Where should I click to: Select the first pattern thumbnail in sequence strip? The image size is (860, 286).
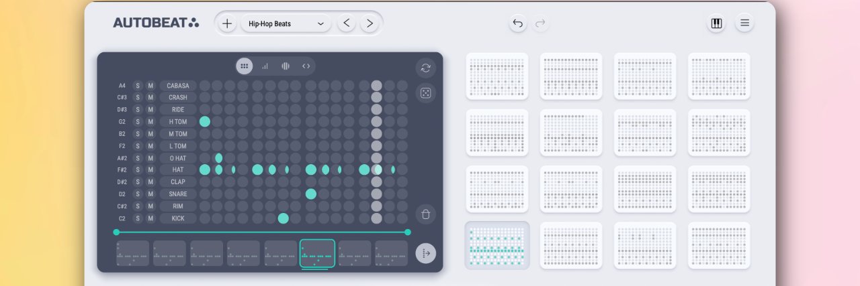(133, 253)
